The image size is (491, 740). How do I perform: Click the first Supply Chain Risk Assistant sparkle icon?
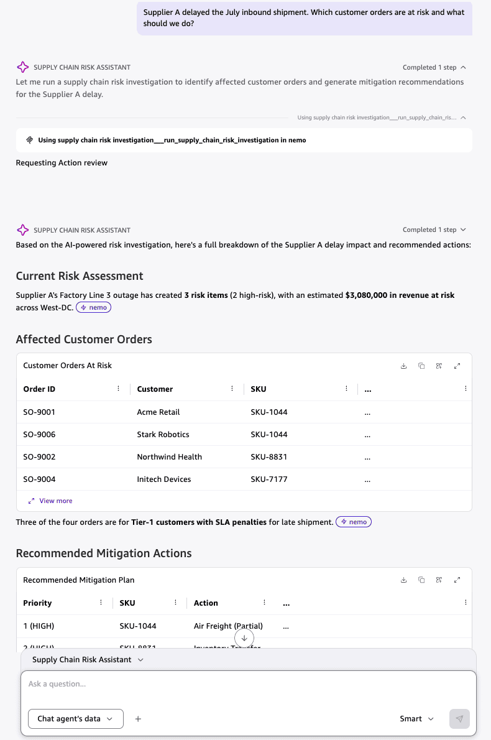point(22,67)
